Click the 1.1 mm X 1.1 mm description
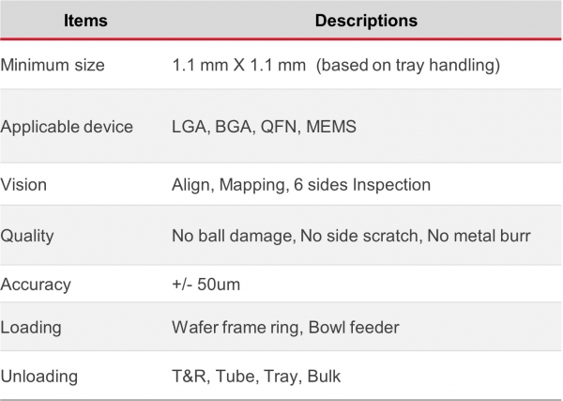Screen dimensions: 563x401 coord(238,65)
